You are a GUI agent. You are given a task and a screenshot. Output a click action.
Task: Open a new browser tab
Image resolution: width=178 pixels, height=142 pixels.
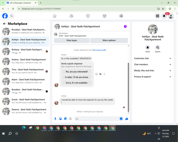(x=41, y=3)
